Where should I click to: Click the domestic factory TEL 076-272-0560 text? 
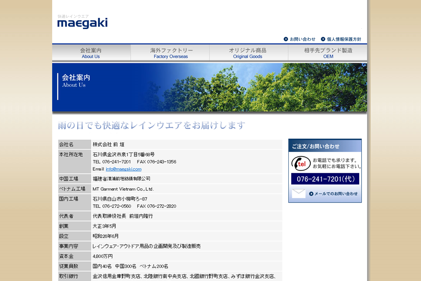112,206
